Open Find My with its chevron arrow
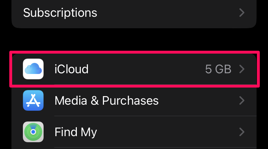Image resolution: width=268 pixels, height=149 pixels. point(242,132)
